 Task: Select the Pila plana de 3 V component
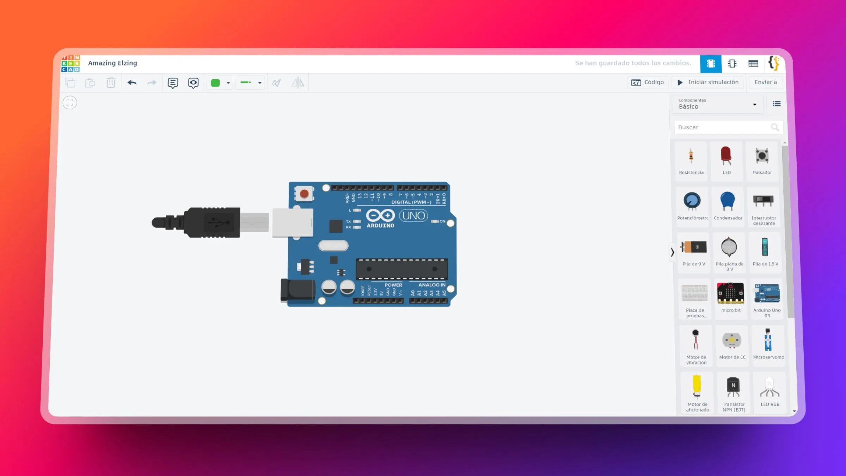pyautogui.click(x=729, y=253)
